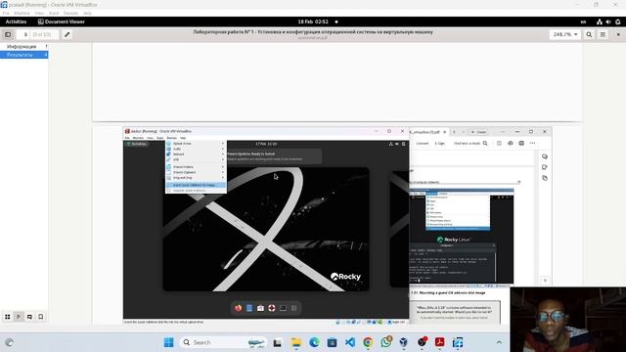Click the network icon in the top bar
The width and height of the screenshot is (626, 352).
click(600, 22)
